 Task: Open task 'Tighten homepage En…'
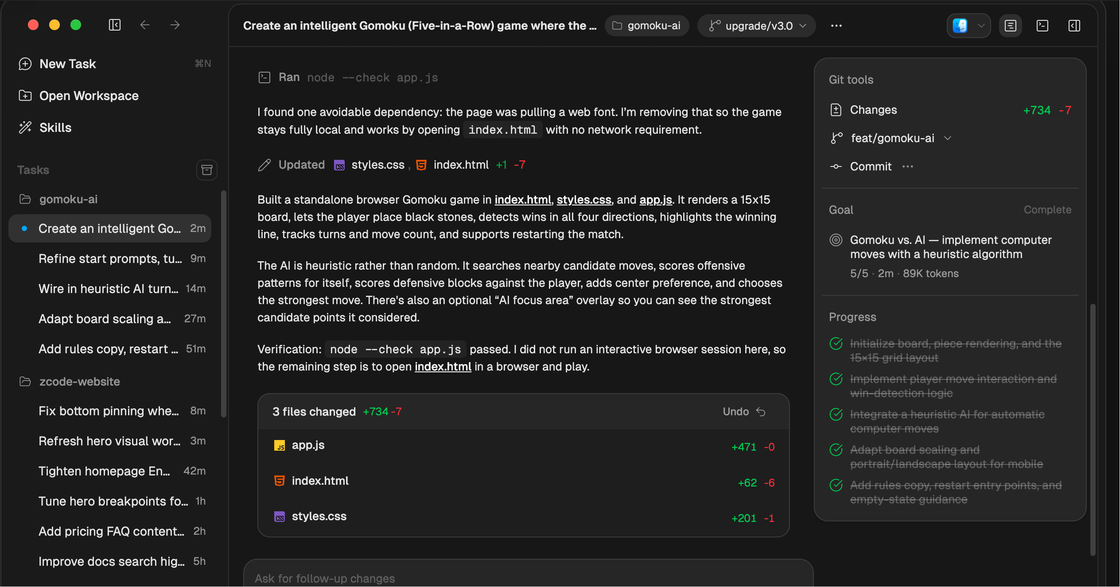(x=110, y=471)
